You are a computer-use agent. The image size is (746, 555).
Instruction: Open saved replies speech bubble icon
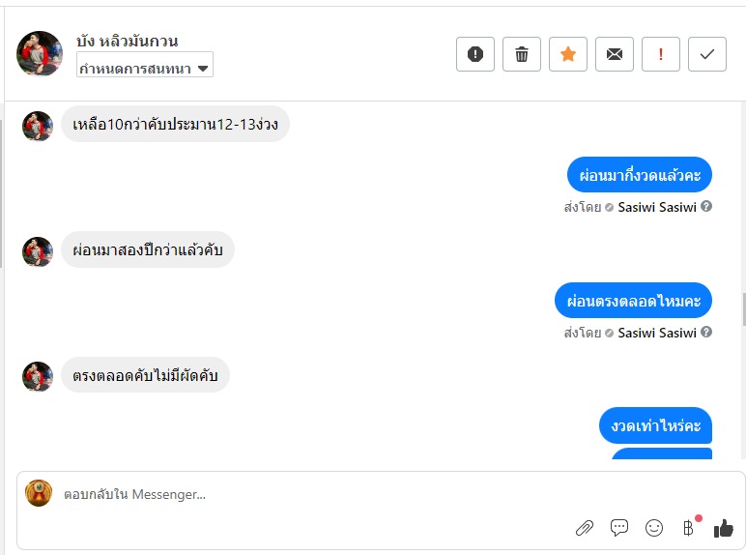point(619,528)
